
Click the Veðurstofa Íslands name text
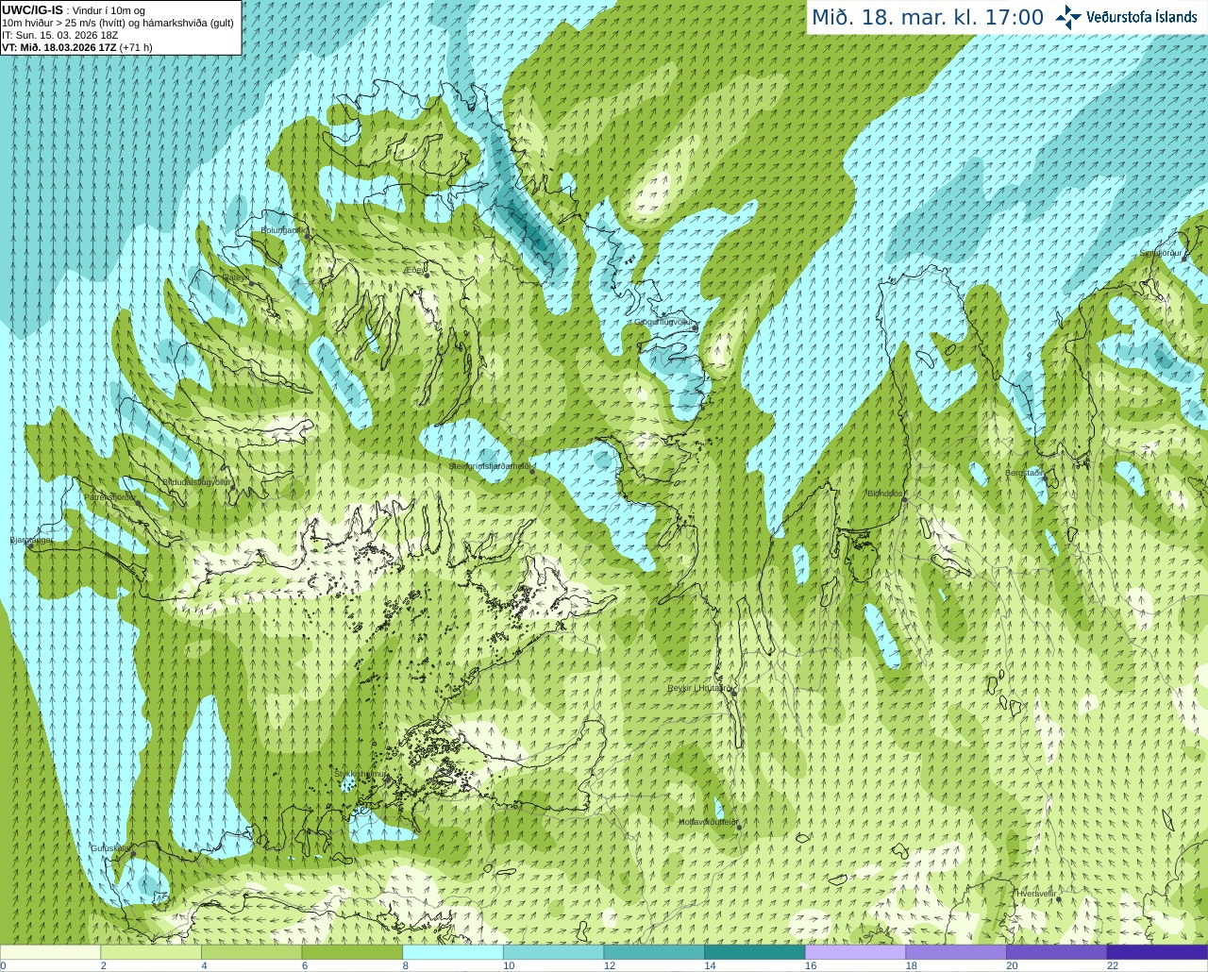click(x=1141, y=17)
